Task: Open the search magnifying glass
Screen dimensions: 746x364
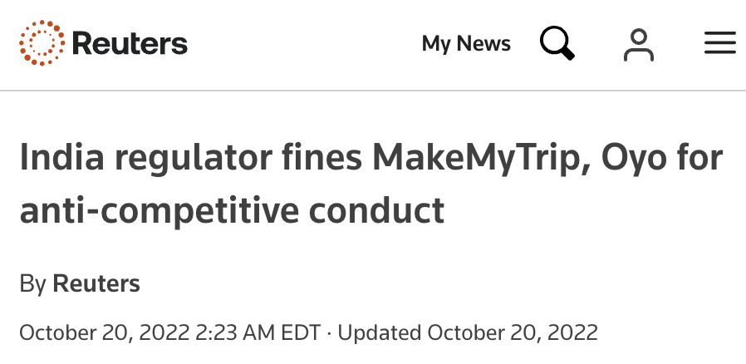Action: tap(557, 43)
